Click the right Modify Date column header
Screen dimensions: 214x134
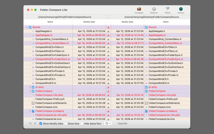(127, 22)
